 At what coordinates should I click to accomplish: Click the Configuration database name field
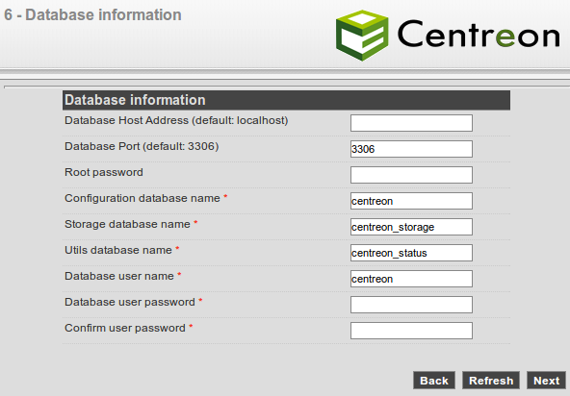(411, 201)
